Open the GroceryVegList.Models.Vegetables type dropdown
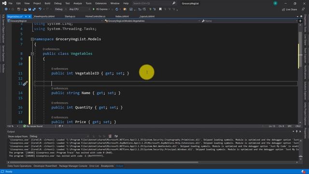309x174 pixels. click(153, 21)
